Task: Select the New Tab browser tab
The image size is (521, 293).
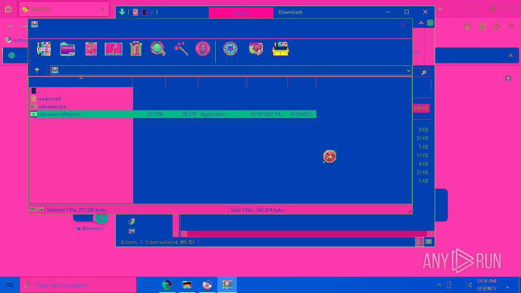Action: coord(64,9)
